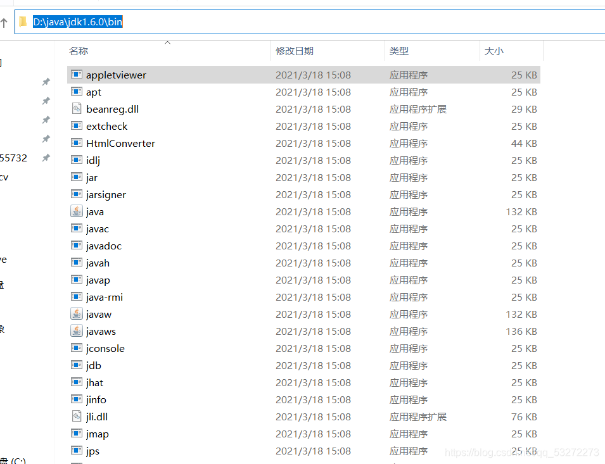
Task: Click the idlj application icon
Action: coord(77,160)
